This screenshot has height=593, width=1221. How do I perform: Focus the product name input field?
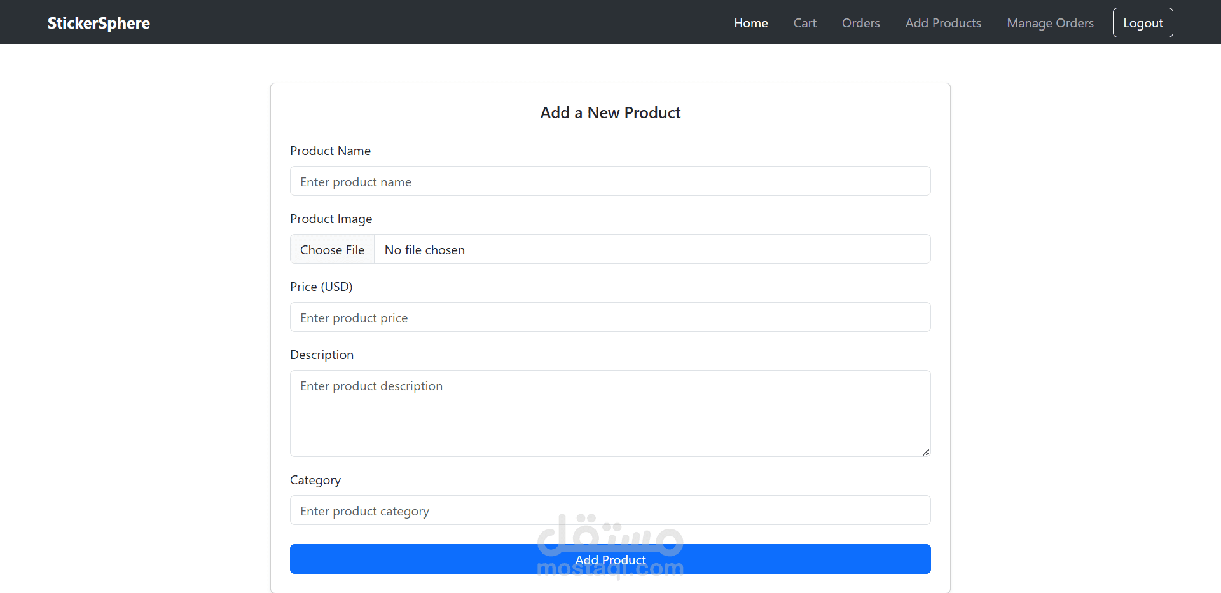pos(610,181)
